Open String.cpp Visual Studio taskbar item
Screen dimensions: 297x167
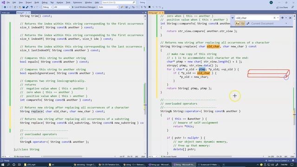coord(159,165)
